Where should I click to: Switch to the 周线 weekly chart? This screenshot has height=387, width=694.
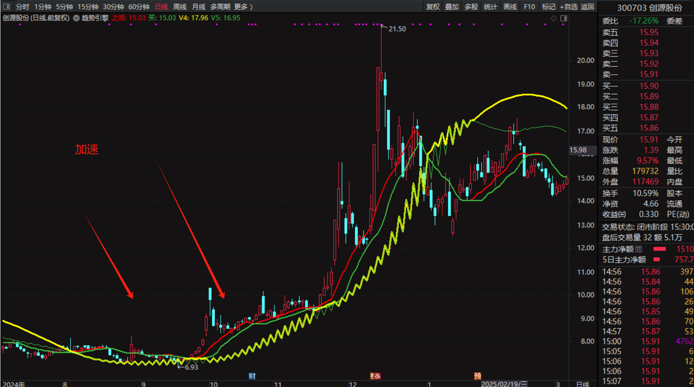click(x=179, y=7)
